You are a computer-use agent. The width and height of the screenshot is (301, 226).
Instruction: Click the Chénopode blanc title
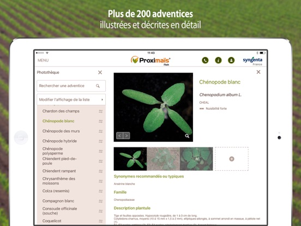[220, 82]
